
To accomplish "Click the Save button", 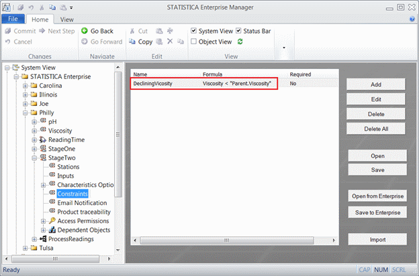I will (377, 169).
